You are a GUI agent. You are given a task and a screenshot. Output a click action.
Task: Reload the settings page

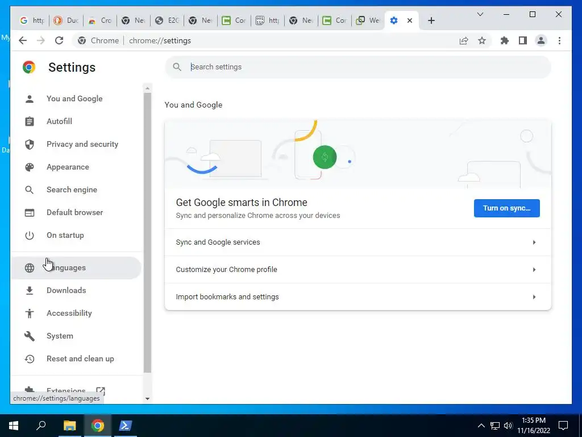coord(59,40)
